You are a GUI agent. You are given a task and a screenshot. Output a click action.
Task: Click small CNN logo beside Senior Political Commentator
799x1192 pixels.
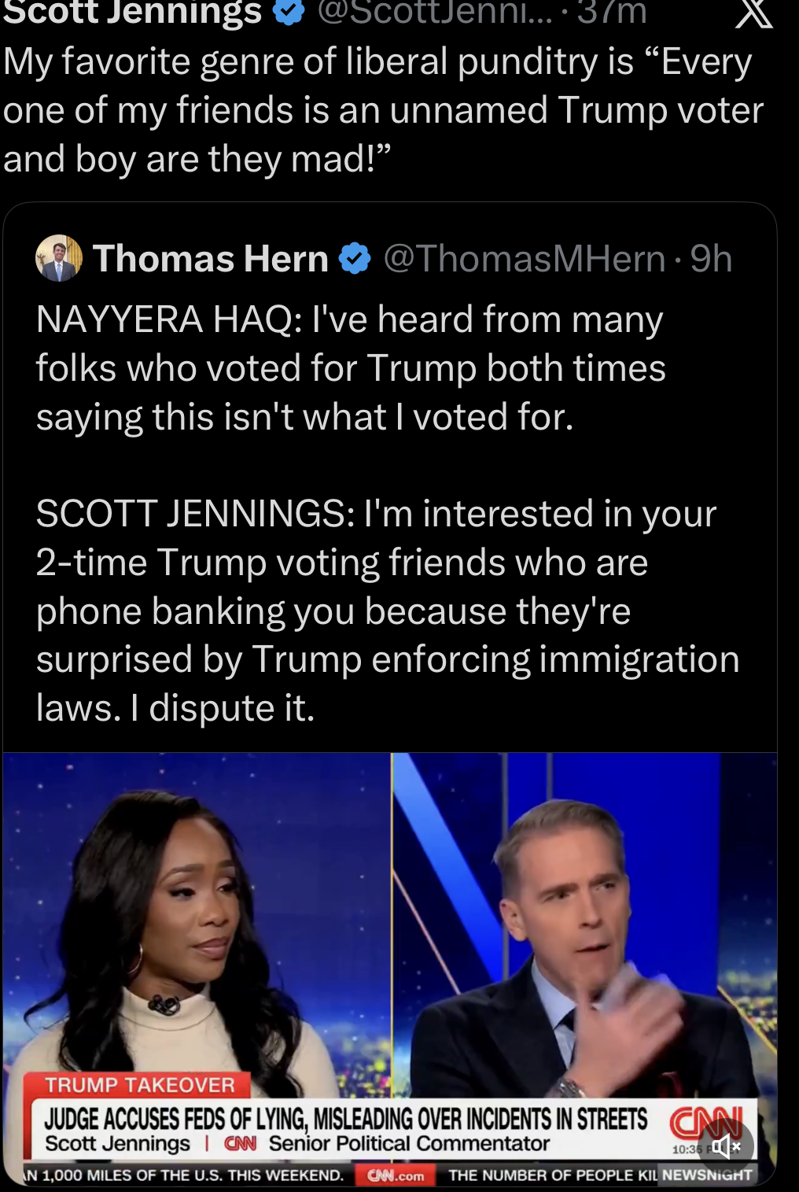(x=241, y=1144)
